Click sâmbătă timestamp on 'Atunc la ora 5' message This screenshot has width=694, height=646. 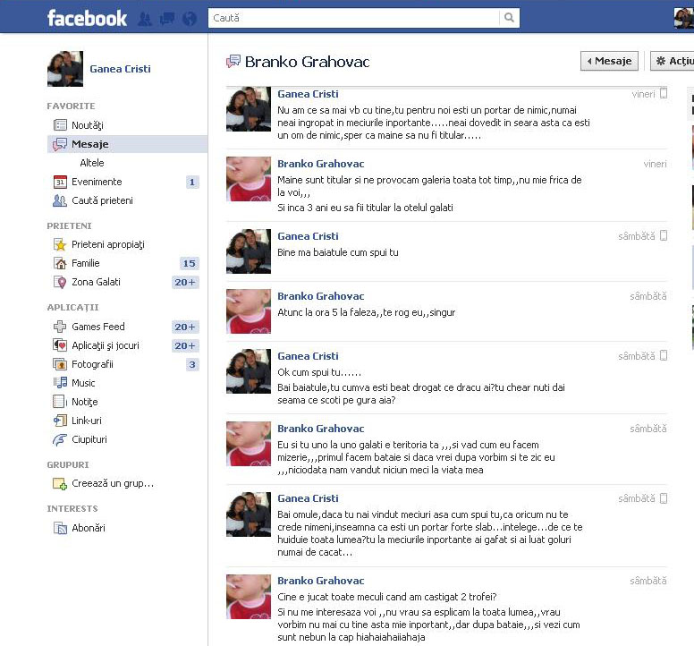point(648,296)
